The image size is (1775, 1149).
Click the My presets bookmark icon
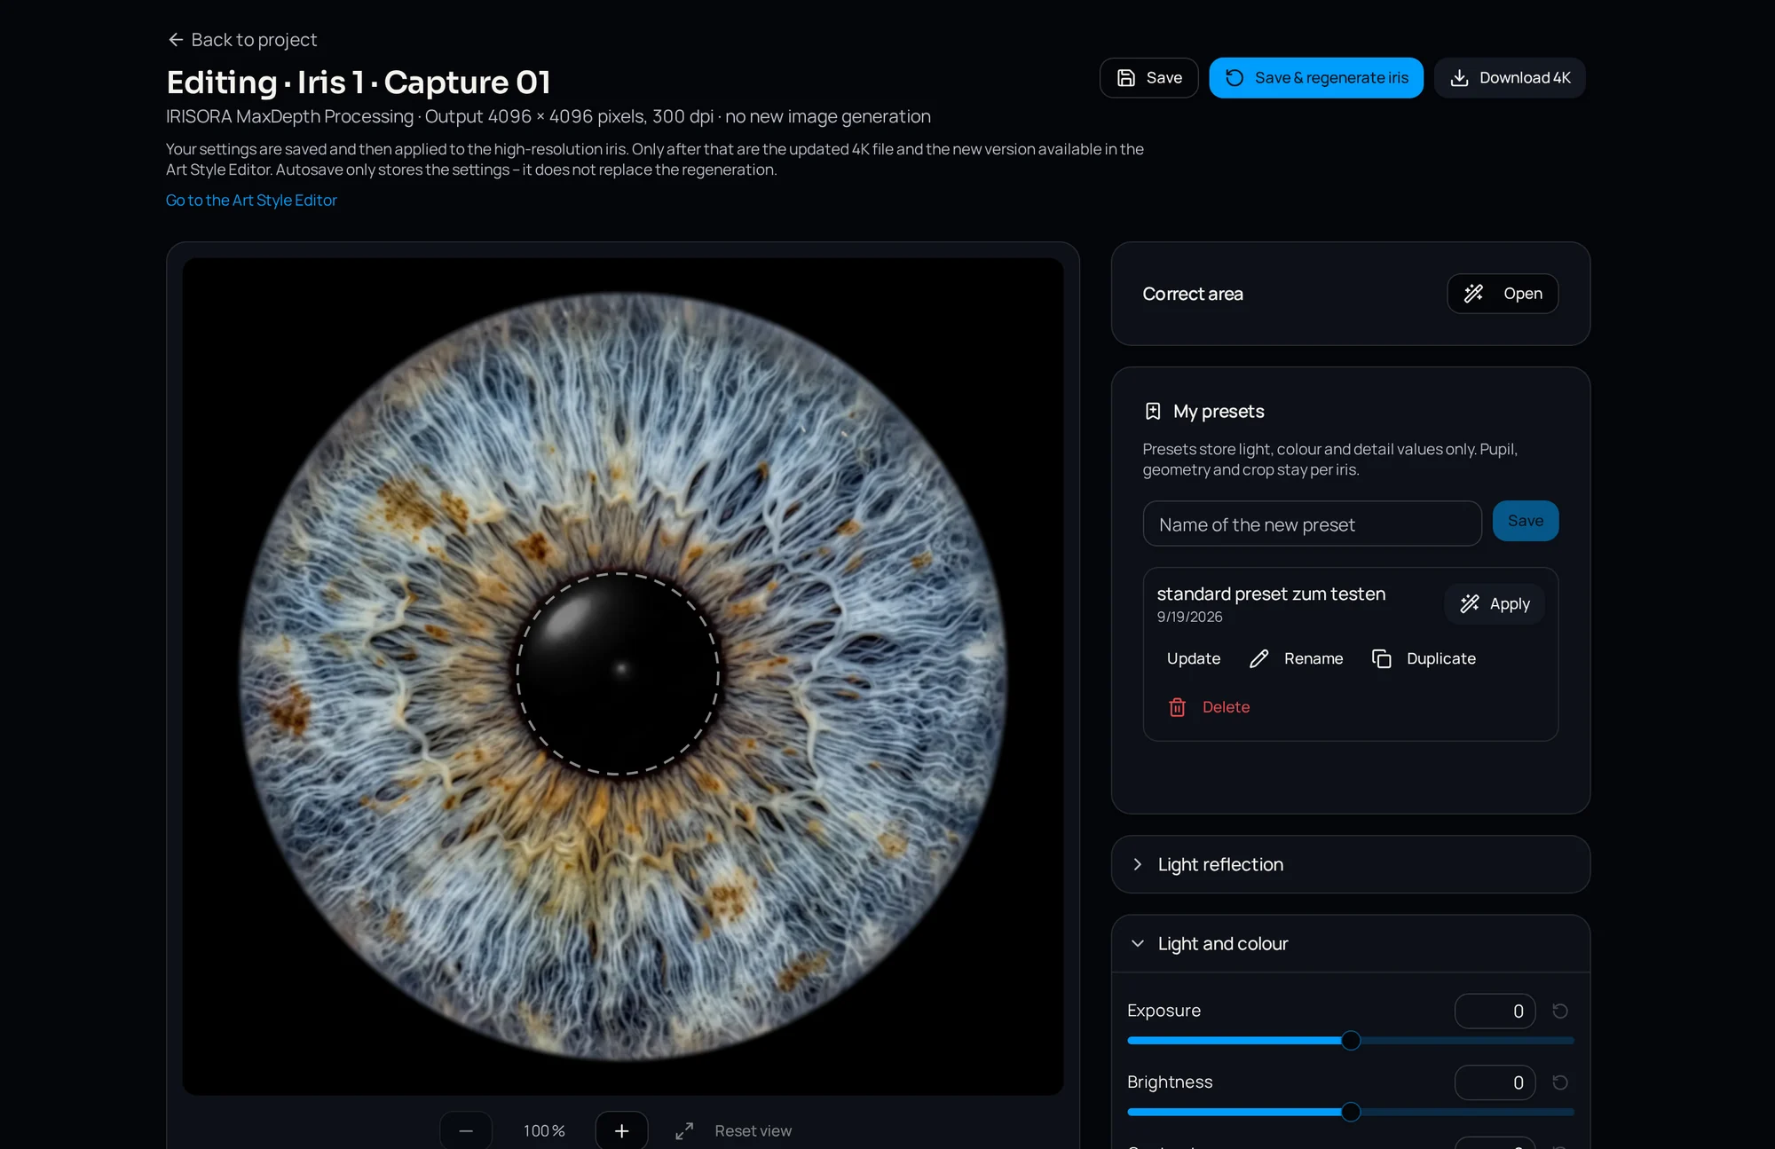pyautogui.click(x=1153, y=412)
